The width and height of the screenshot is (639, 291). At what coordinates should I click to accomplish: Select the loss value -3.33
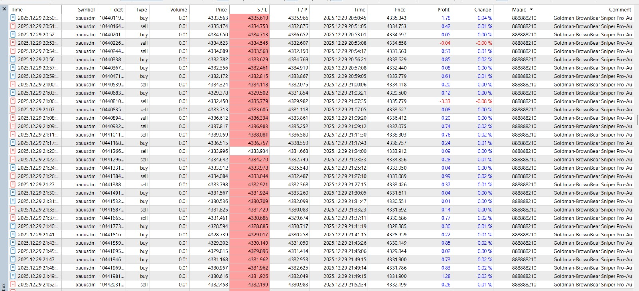[x=445, y=101]
